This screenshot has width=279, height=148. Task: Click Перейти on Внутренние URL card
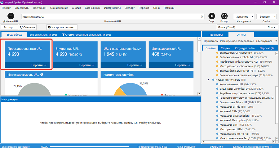click(x=87, y=65)
